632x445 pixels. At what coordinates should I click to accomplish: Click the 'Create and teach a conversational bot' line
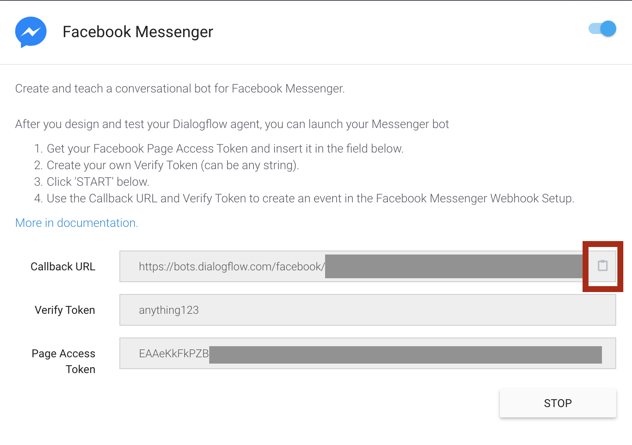point(180,89)
